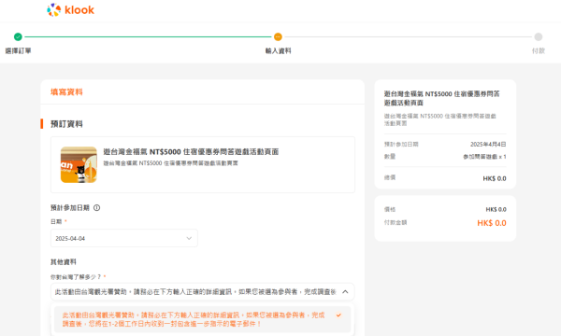Viewport: 561px width, 336px height.
Task: Click 價格 HK$ 0.0 value
Action: click(x=496, y=210)
